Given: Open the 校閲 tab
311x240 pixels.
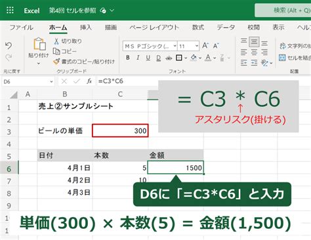Looking at the screenshot, I should [x=253, y=28].
